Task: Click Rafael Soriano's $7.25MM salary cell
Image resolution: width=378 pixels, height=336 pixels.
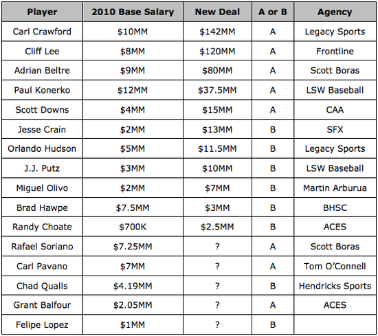Action: point(133,247)
